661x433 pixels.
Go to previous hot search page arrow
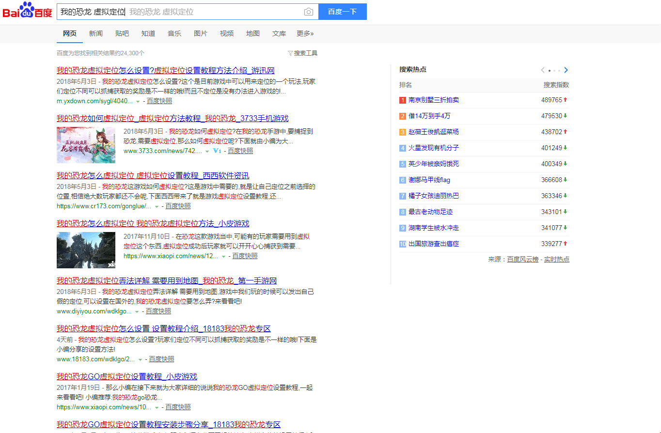coord(543,70)
